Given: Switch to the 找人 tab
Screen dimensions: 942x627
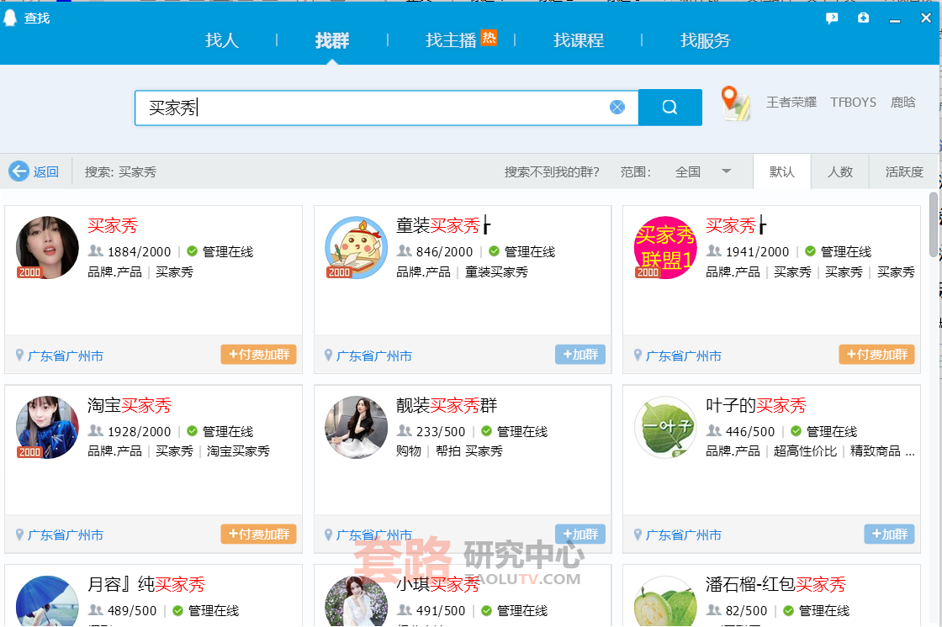Looking at the screenshot, I should pyautogui.click(x=222, y=40).
